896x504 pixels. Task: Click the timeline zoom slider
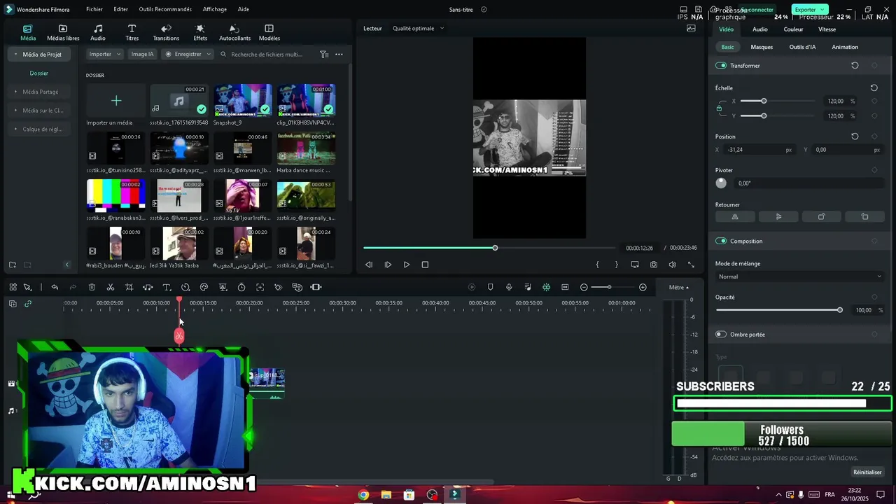coord(609,287)
